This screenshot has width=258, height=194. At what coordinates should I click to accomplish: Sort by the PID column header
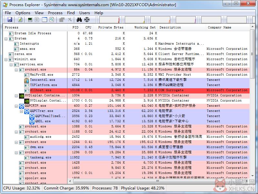74,27
